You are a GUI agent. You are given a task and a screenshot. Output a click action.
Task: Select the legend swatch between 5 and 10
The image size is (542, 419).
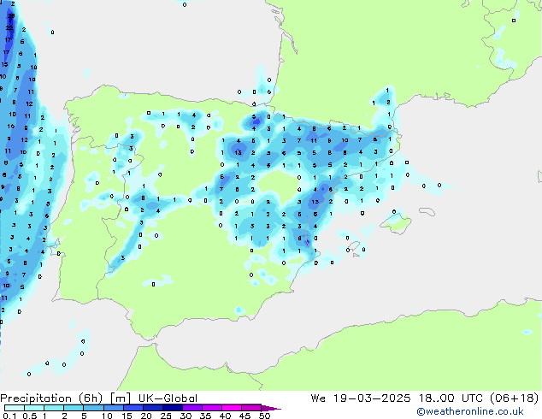point(93,408)
